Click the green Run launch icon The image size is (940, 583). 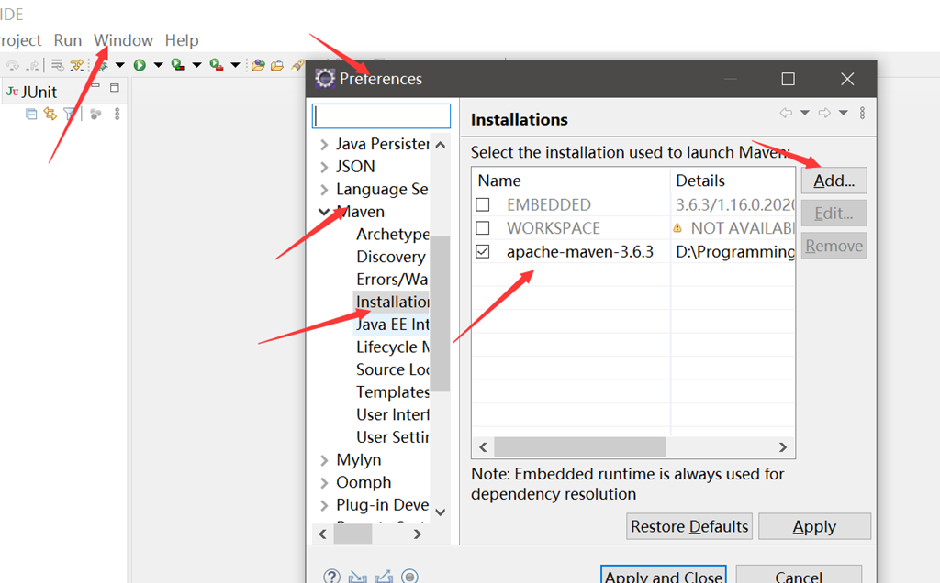pyautogui.click(x=140, y=65)
